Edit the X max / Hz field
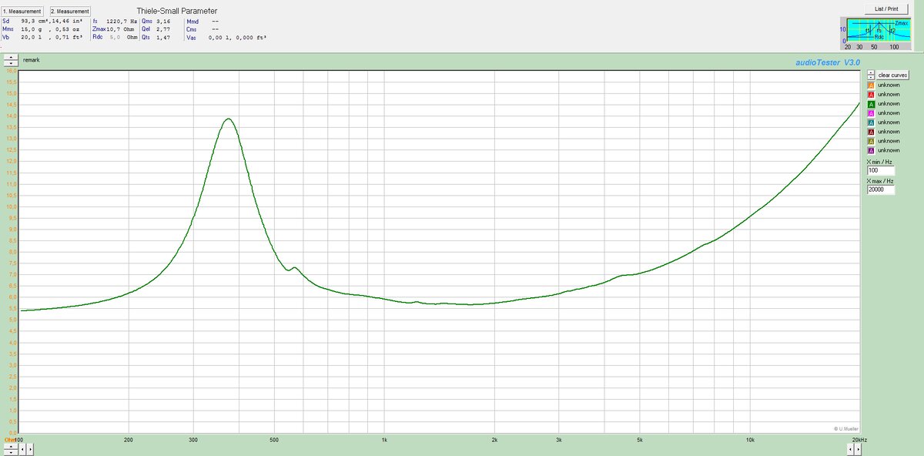924x456 pixels. (x=881, y=189)
